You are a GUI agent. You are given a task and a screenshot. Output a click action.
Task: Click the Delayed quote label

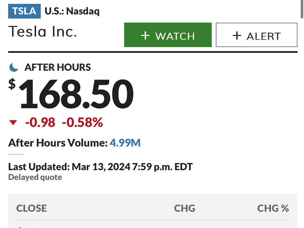[35, 177]
